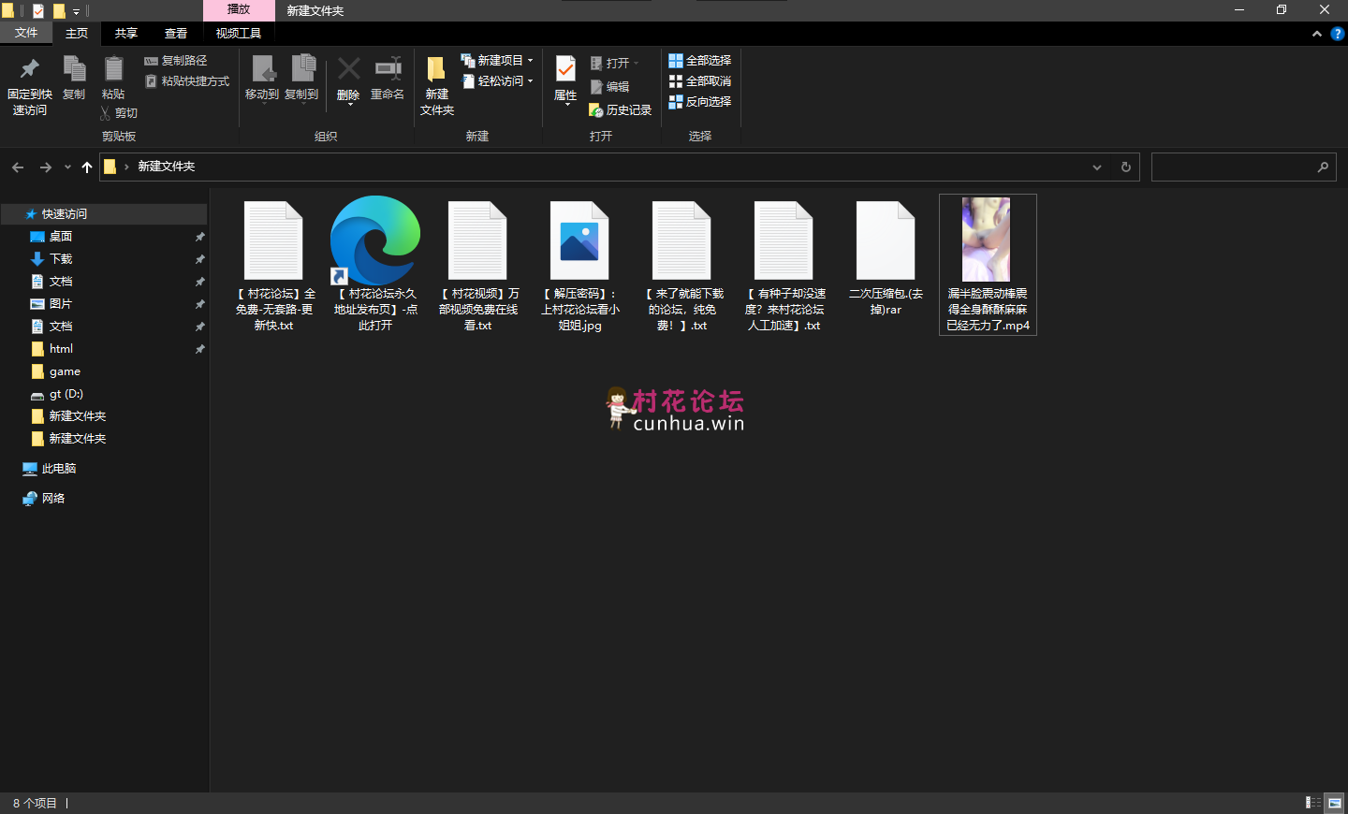Viewport: 1348px width, 814px height.
Task: Switch to the details view layout toggle
Action: point(1313,803)
